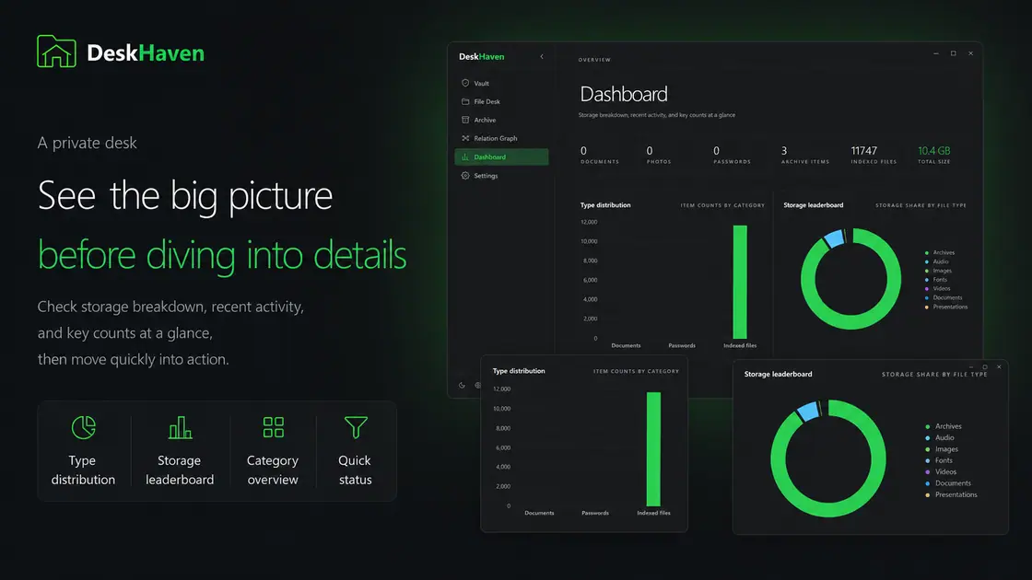Toggle dark mode with the moon icon
Viewport: 1032px width, 580px height.
point(462,386)
